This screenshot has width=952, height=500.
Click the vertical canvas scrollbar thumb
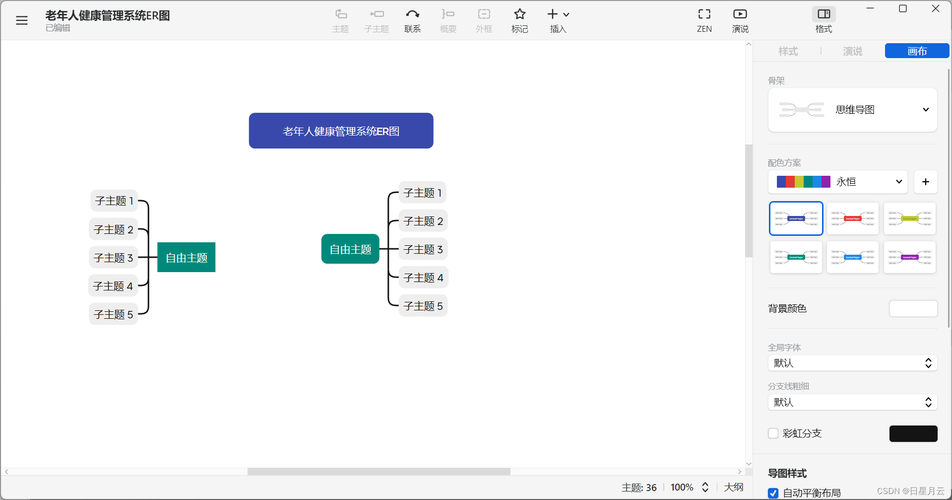click(749, 201)
